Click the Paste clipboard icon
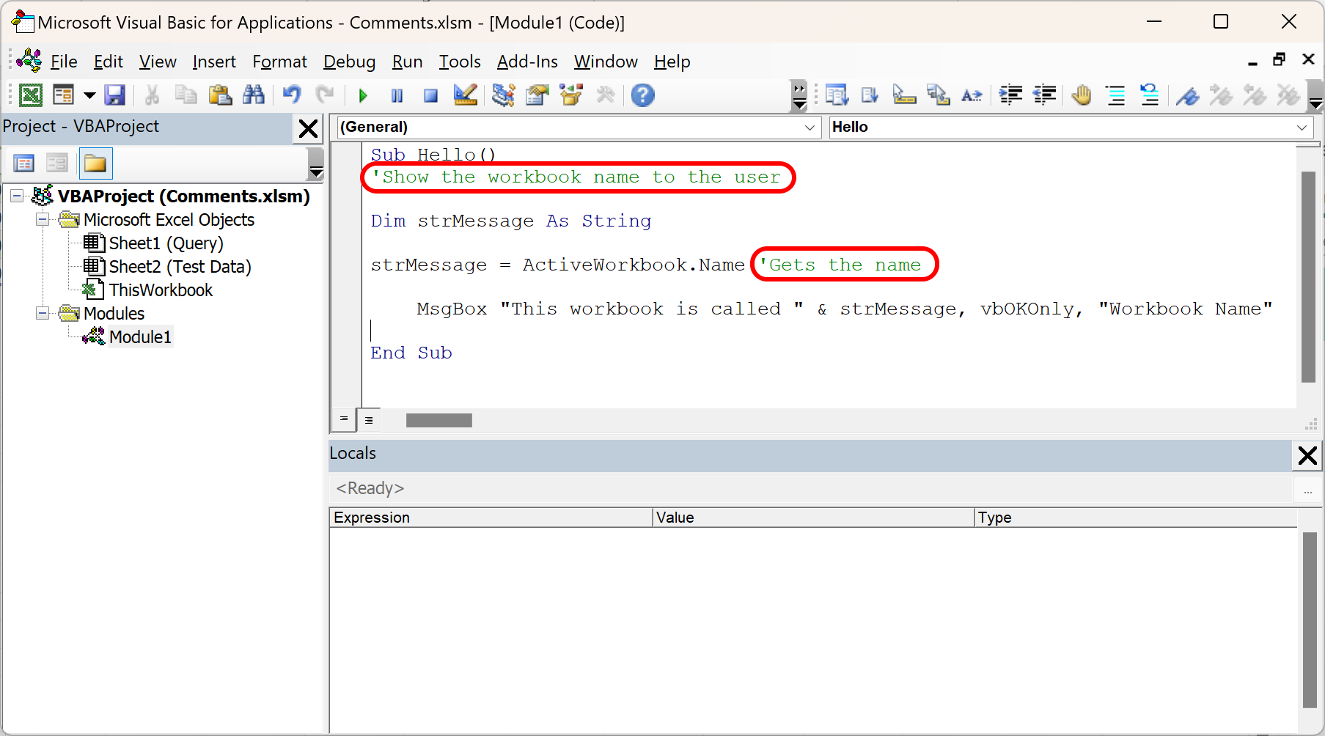Image resolution: width=1325 pixels, height=736 pixels. [220, 95]
